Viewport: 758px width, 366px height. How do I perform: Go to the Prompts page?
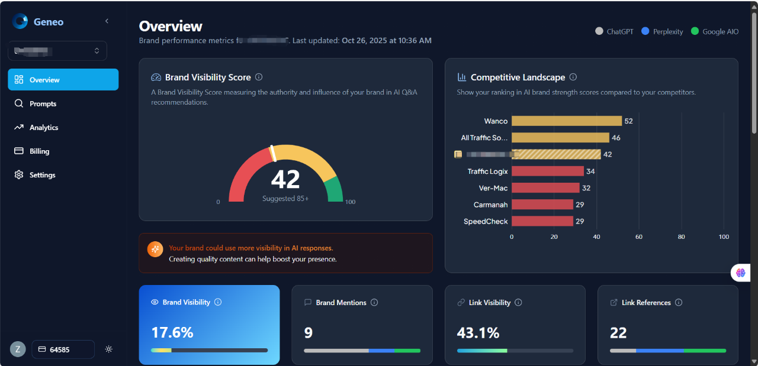tap(43, 103)
